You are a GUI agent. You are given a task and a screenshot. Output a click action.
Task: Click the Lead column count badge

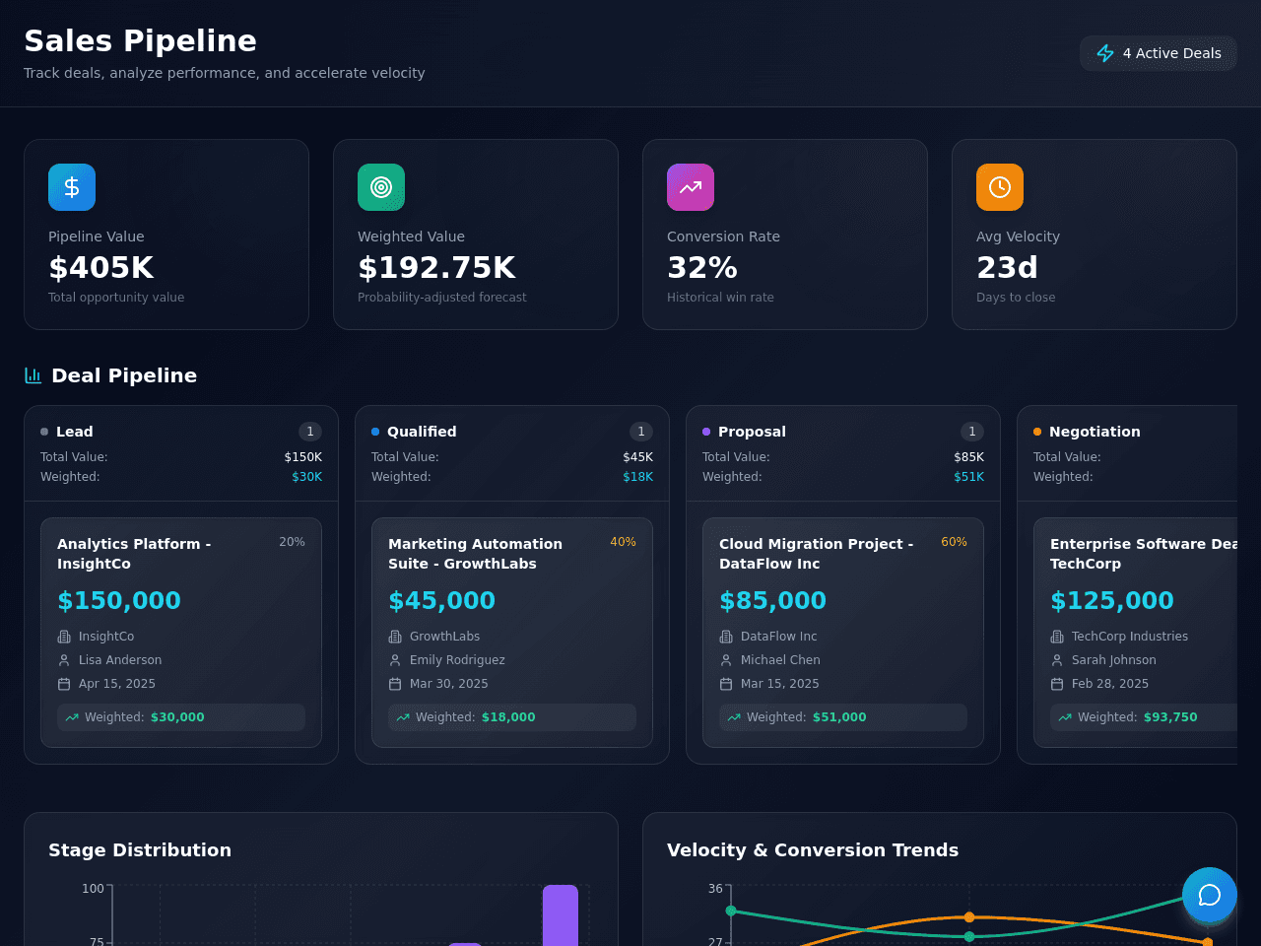click(310, 432)
